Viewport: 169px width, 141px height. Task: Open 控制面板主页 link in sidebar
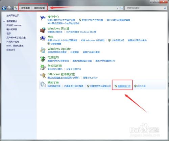[13, 16]
